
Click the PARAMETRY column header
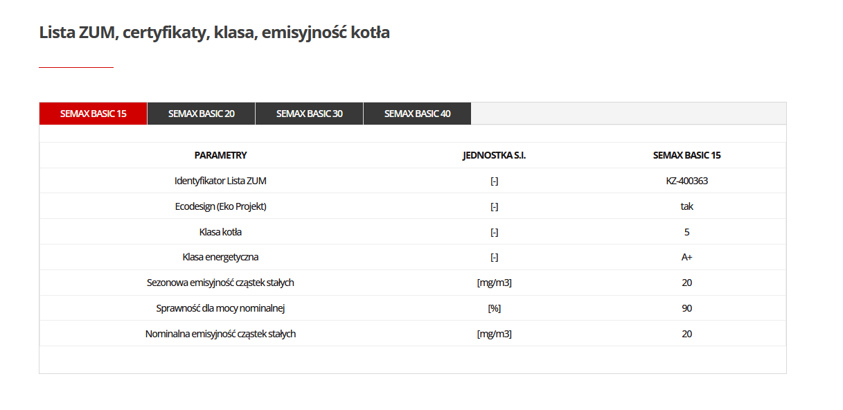click(x=220, y=155)
